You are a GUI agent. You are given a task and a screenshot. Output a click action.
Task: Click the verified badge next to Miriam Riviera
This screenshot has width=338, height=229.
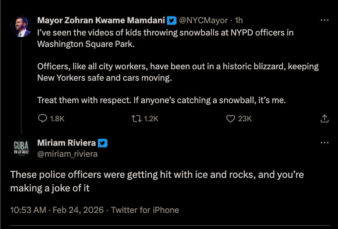[x=103, y=143]
